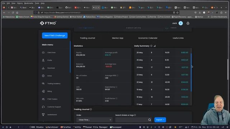This screenshot has width=230, height=129.
Task: List all tabs dropdown arrow
Action: click(x=226, y=8)
